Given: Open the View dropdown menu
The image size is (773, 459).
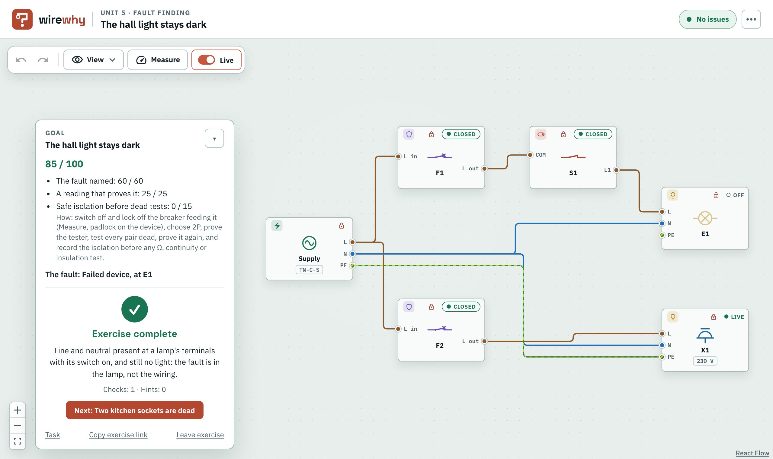Looking at the screenshot, I should coord(93,60).
